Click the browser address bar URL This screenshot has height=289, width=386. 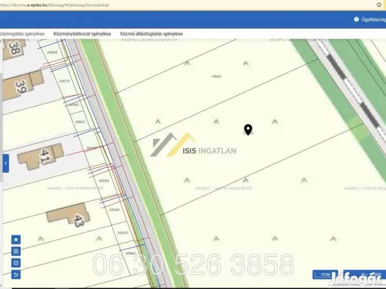click(55, 5)
